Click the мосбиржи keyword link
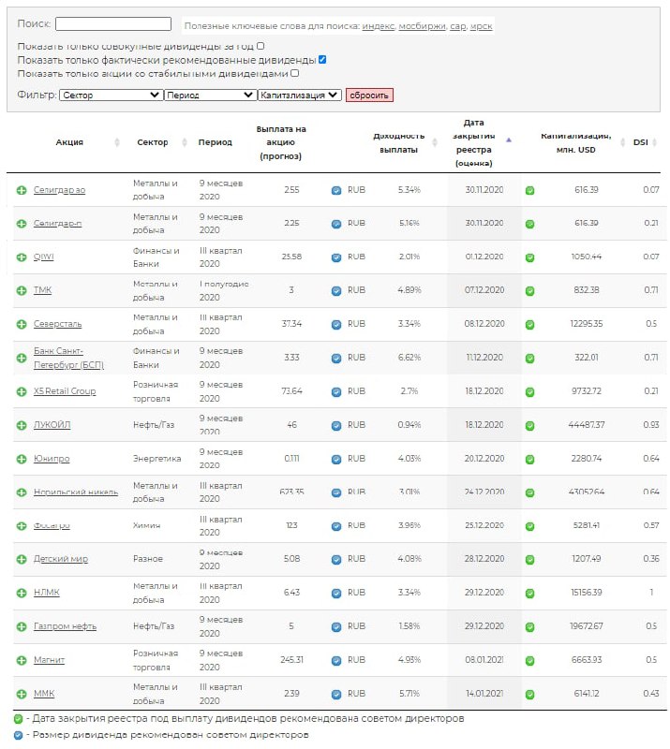 pyautogui.click(x=423, y=26)
